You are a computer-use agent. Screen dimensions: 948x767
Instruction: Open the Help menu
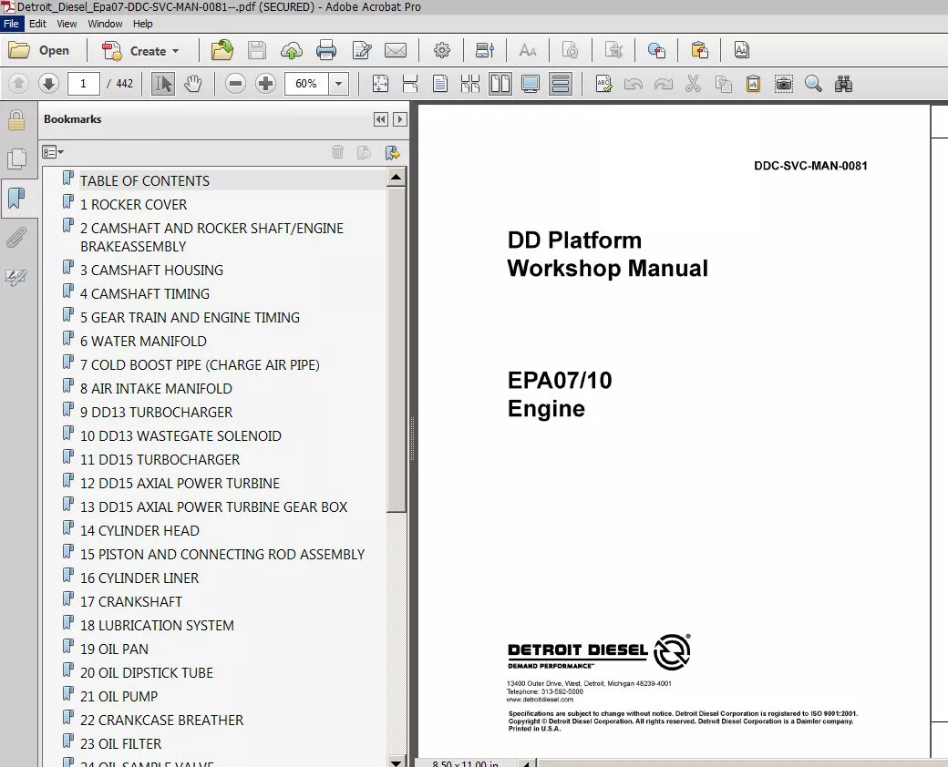click(x=143, y=24)
